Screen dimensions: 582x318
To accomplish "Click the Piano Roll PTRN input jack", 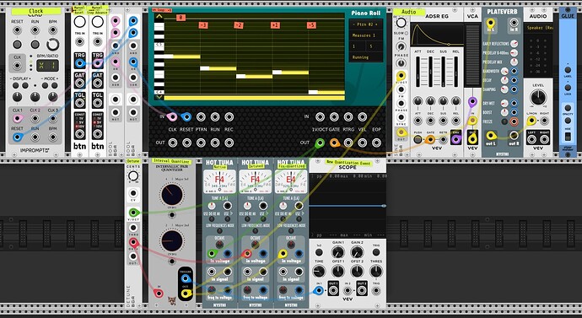I will (201, 117).
